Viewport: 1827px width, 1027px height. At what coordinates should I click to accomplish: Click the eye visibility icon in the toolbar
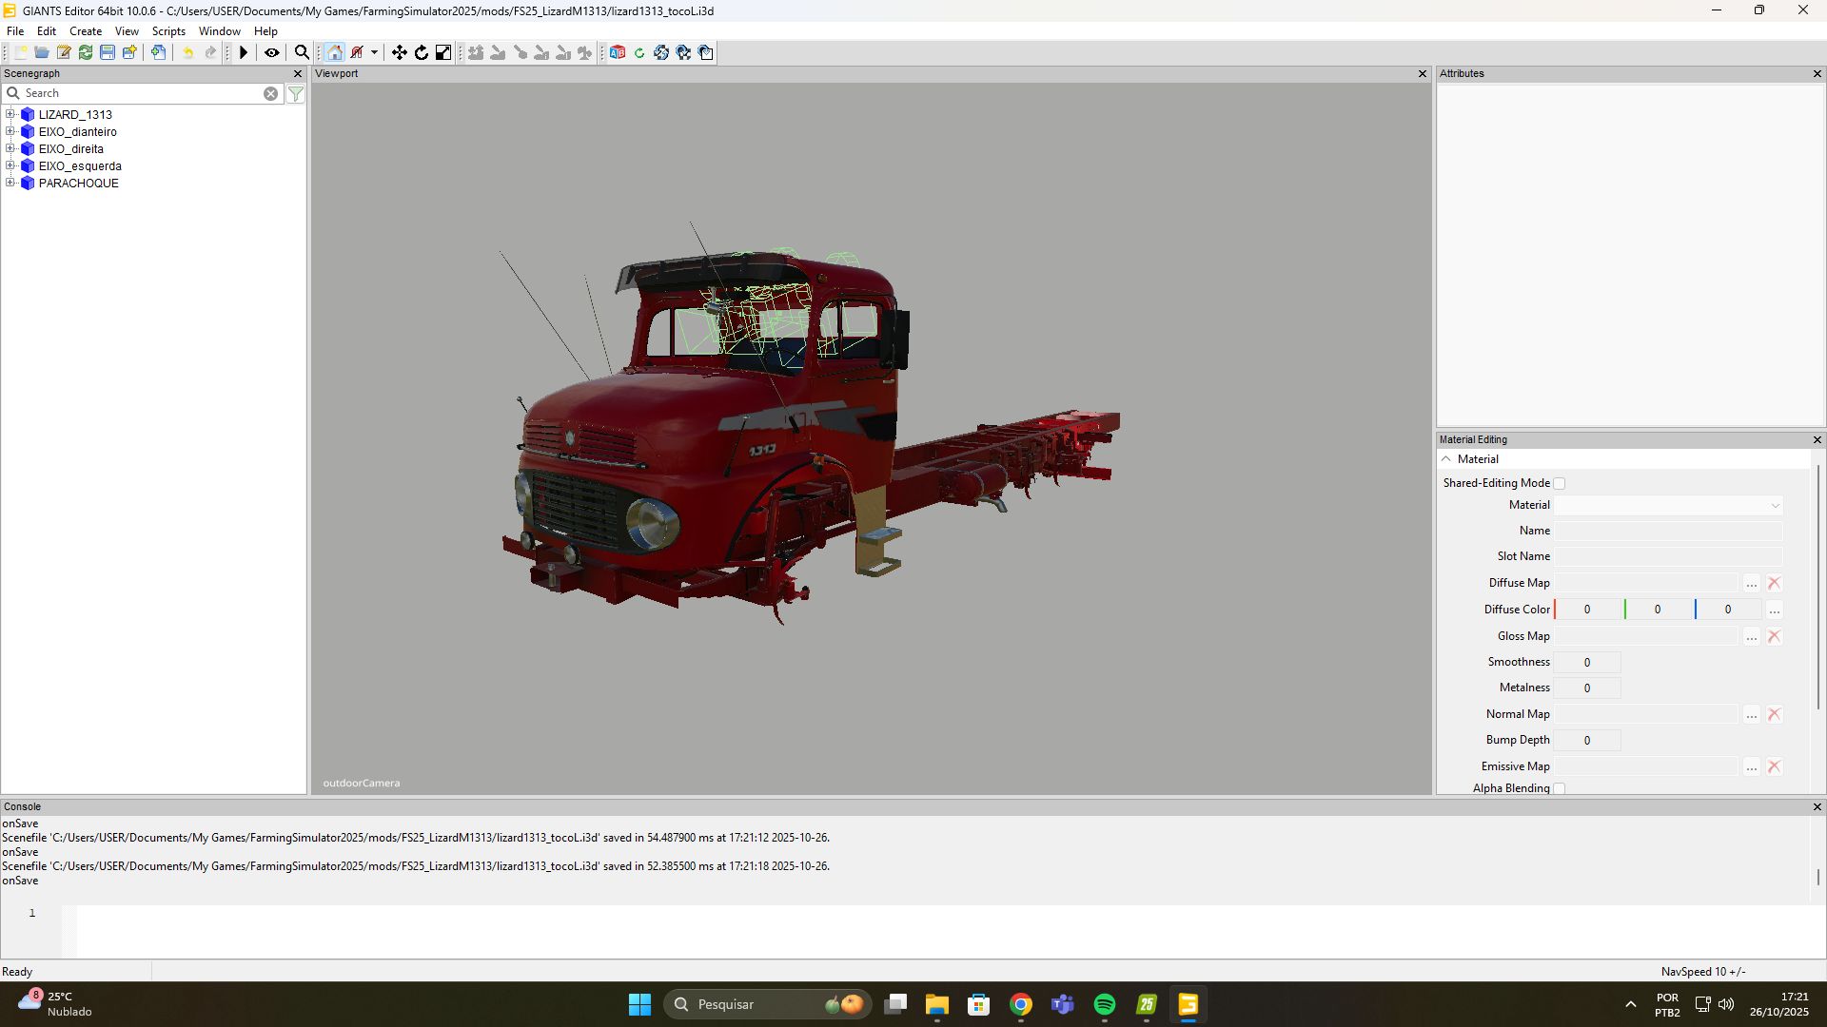pos(272,52)
